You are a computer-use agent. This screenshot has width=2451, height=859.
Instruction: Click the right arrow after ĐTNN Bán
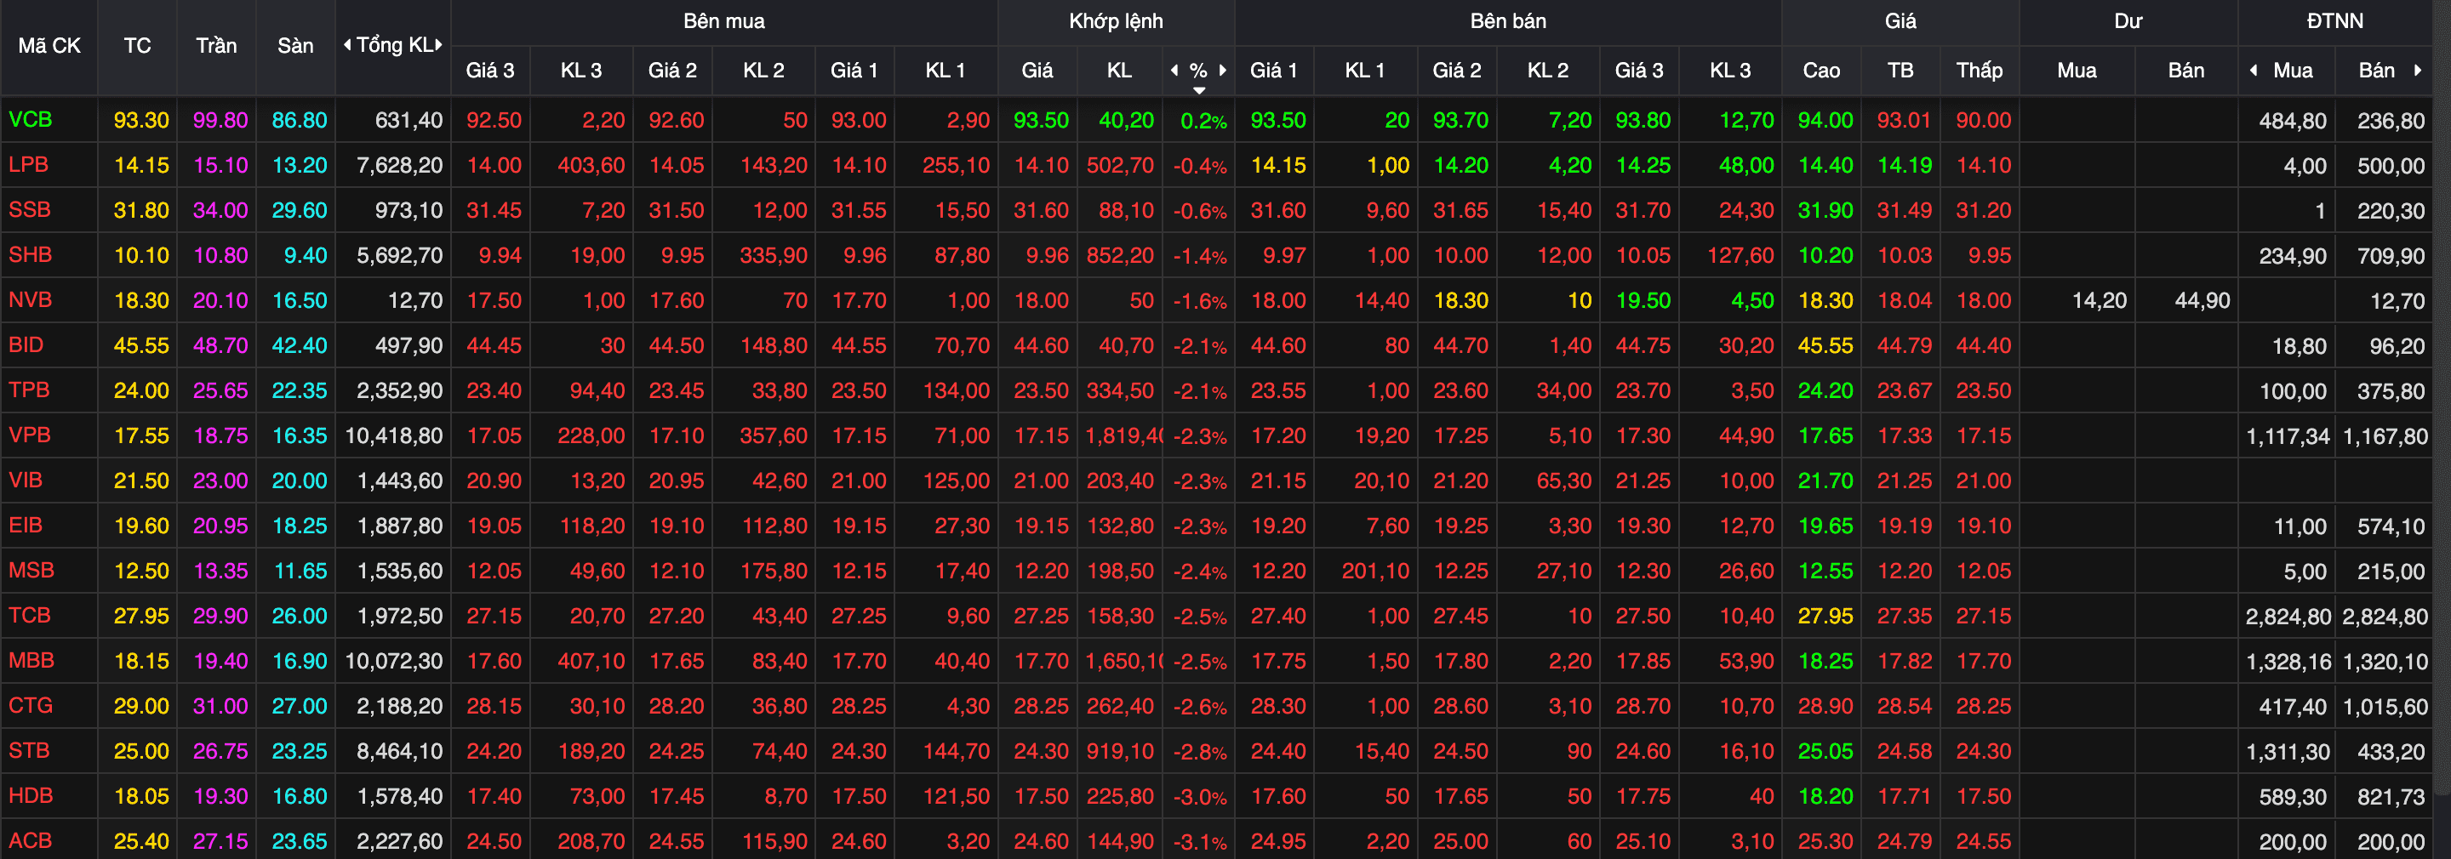point(2418,70)
